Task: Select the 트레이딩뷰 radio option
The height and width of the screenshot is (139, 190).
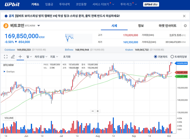Action: (x=179, y=57)
